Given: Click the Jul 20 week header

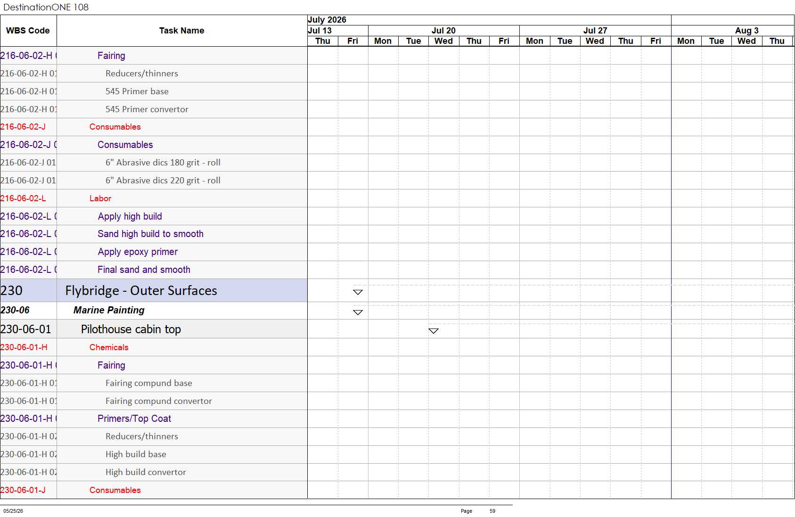Looking at the screenshot, I should tap(443, 31).
